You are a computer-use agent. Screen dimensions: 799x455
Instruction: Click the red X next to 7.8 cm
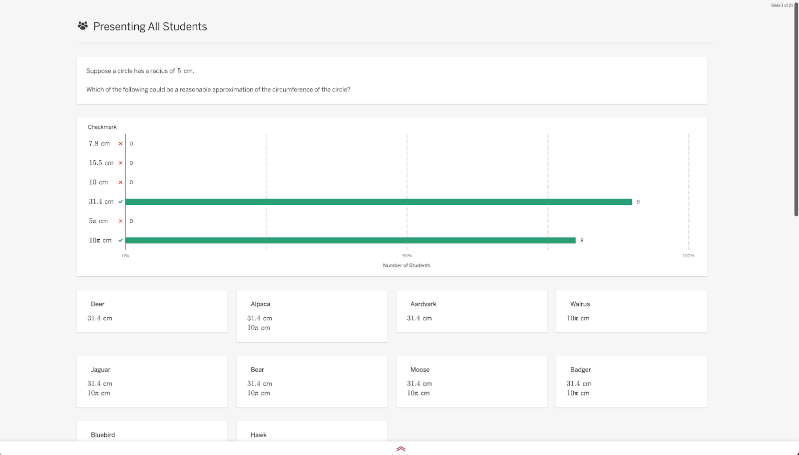pyautogui.click(x=120, y=143)
